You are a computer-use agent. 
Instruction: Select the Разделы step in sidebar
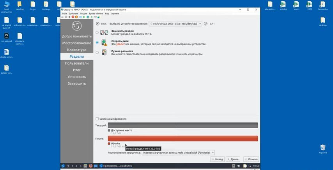point(77,57)
